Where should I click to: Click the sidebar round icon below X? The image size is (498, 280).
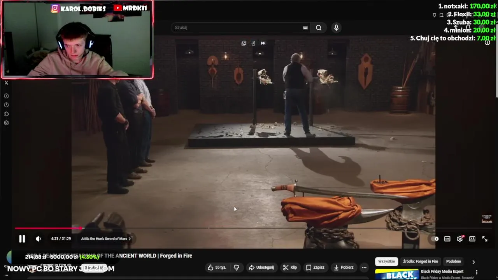6,96
